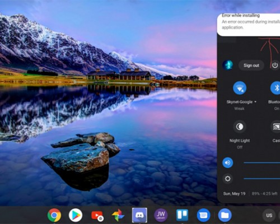Open the Error while installing notification
Image resolution: width=280 pixels, height=224 pixels.
click(249, 25)
